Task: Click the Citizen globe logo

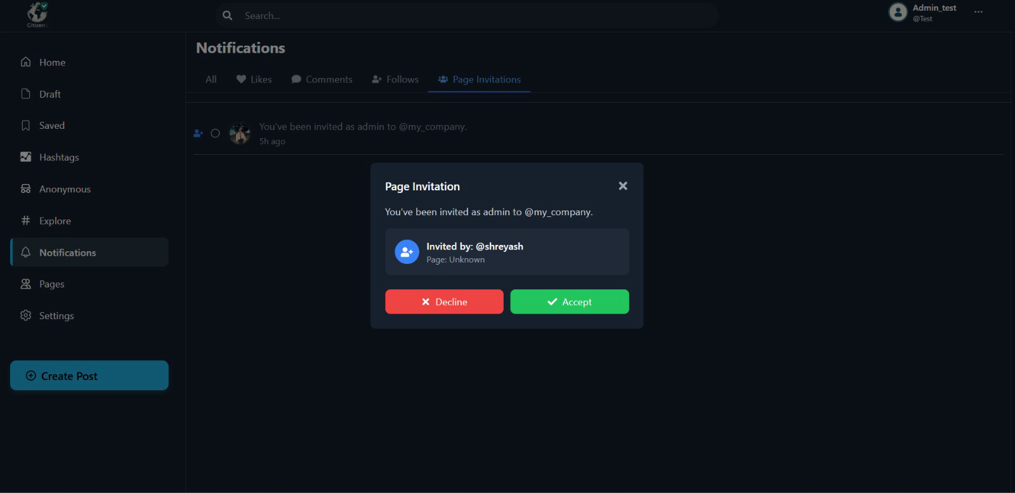Action: (37, 14)
